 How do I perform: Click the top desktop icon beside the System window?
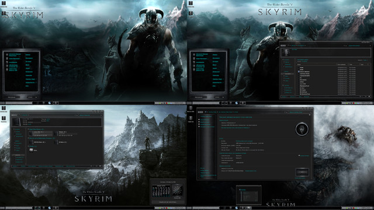pyautogui.click(x=191, y=108)
